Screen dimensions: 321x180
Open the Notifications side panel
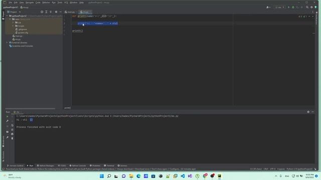[316, 18]
